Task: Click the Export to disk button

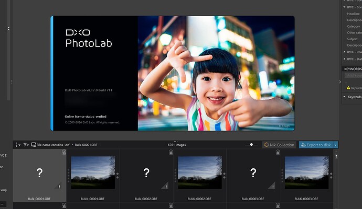Action: pos(316,145)
